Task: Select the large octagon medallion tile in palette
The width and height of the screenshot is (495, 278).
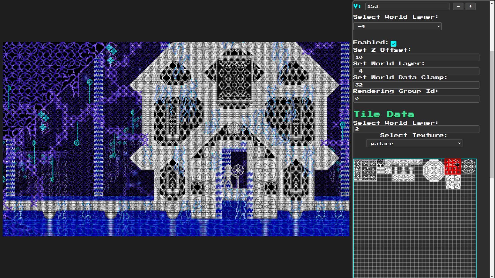Action: (x=433, y=170)
